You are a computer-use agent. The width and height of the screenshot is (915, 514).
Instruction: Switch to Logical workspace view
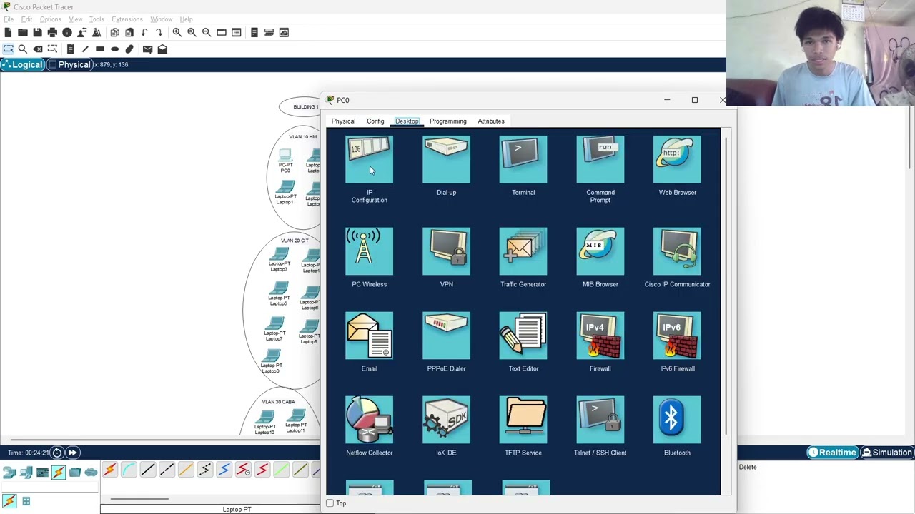point(22,64)
